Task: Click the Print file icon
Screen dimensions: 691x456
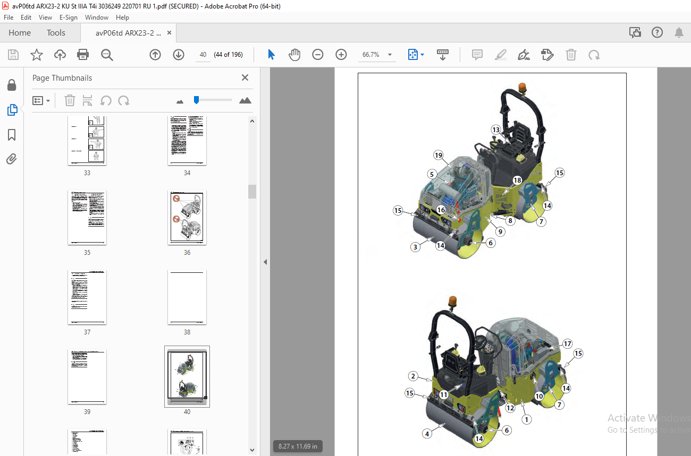Action: (x=83, y=55)
